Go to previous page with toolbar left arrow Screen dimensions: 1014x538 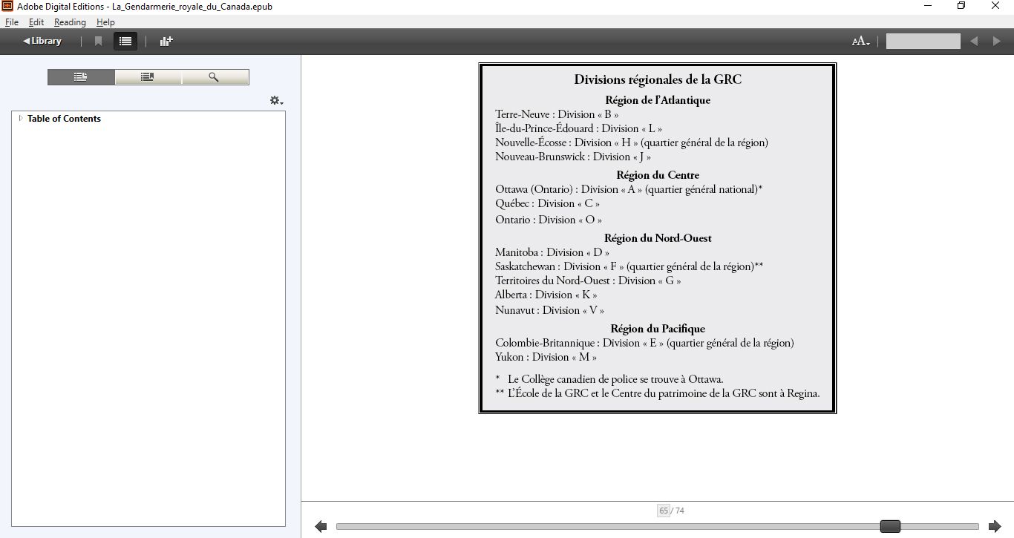(974, 42)
